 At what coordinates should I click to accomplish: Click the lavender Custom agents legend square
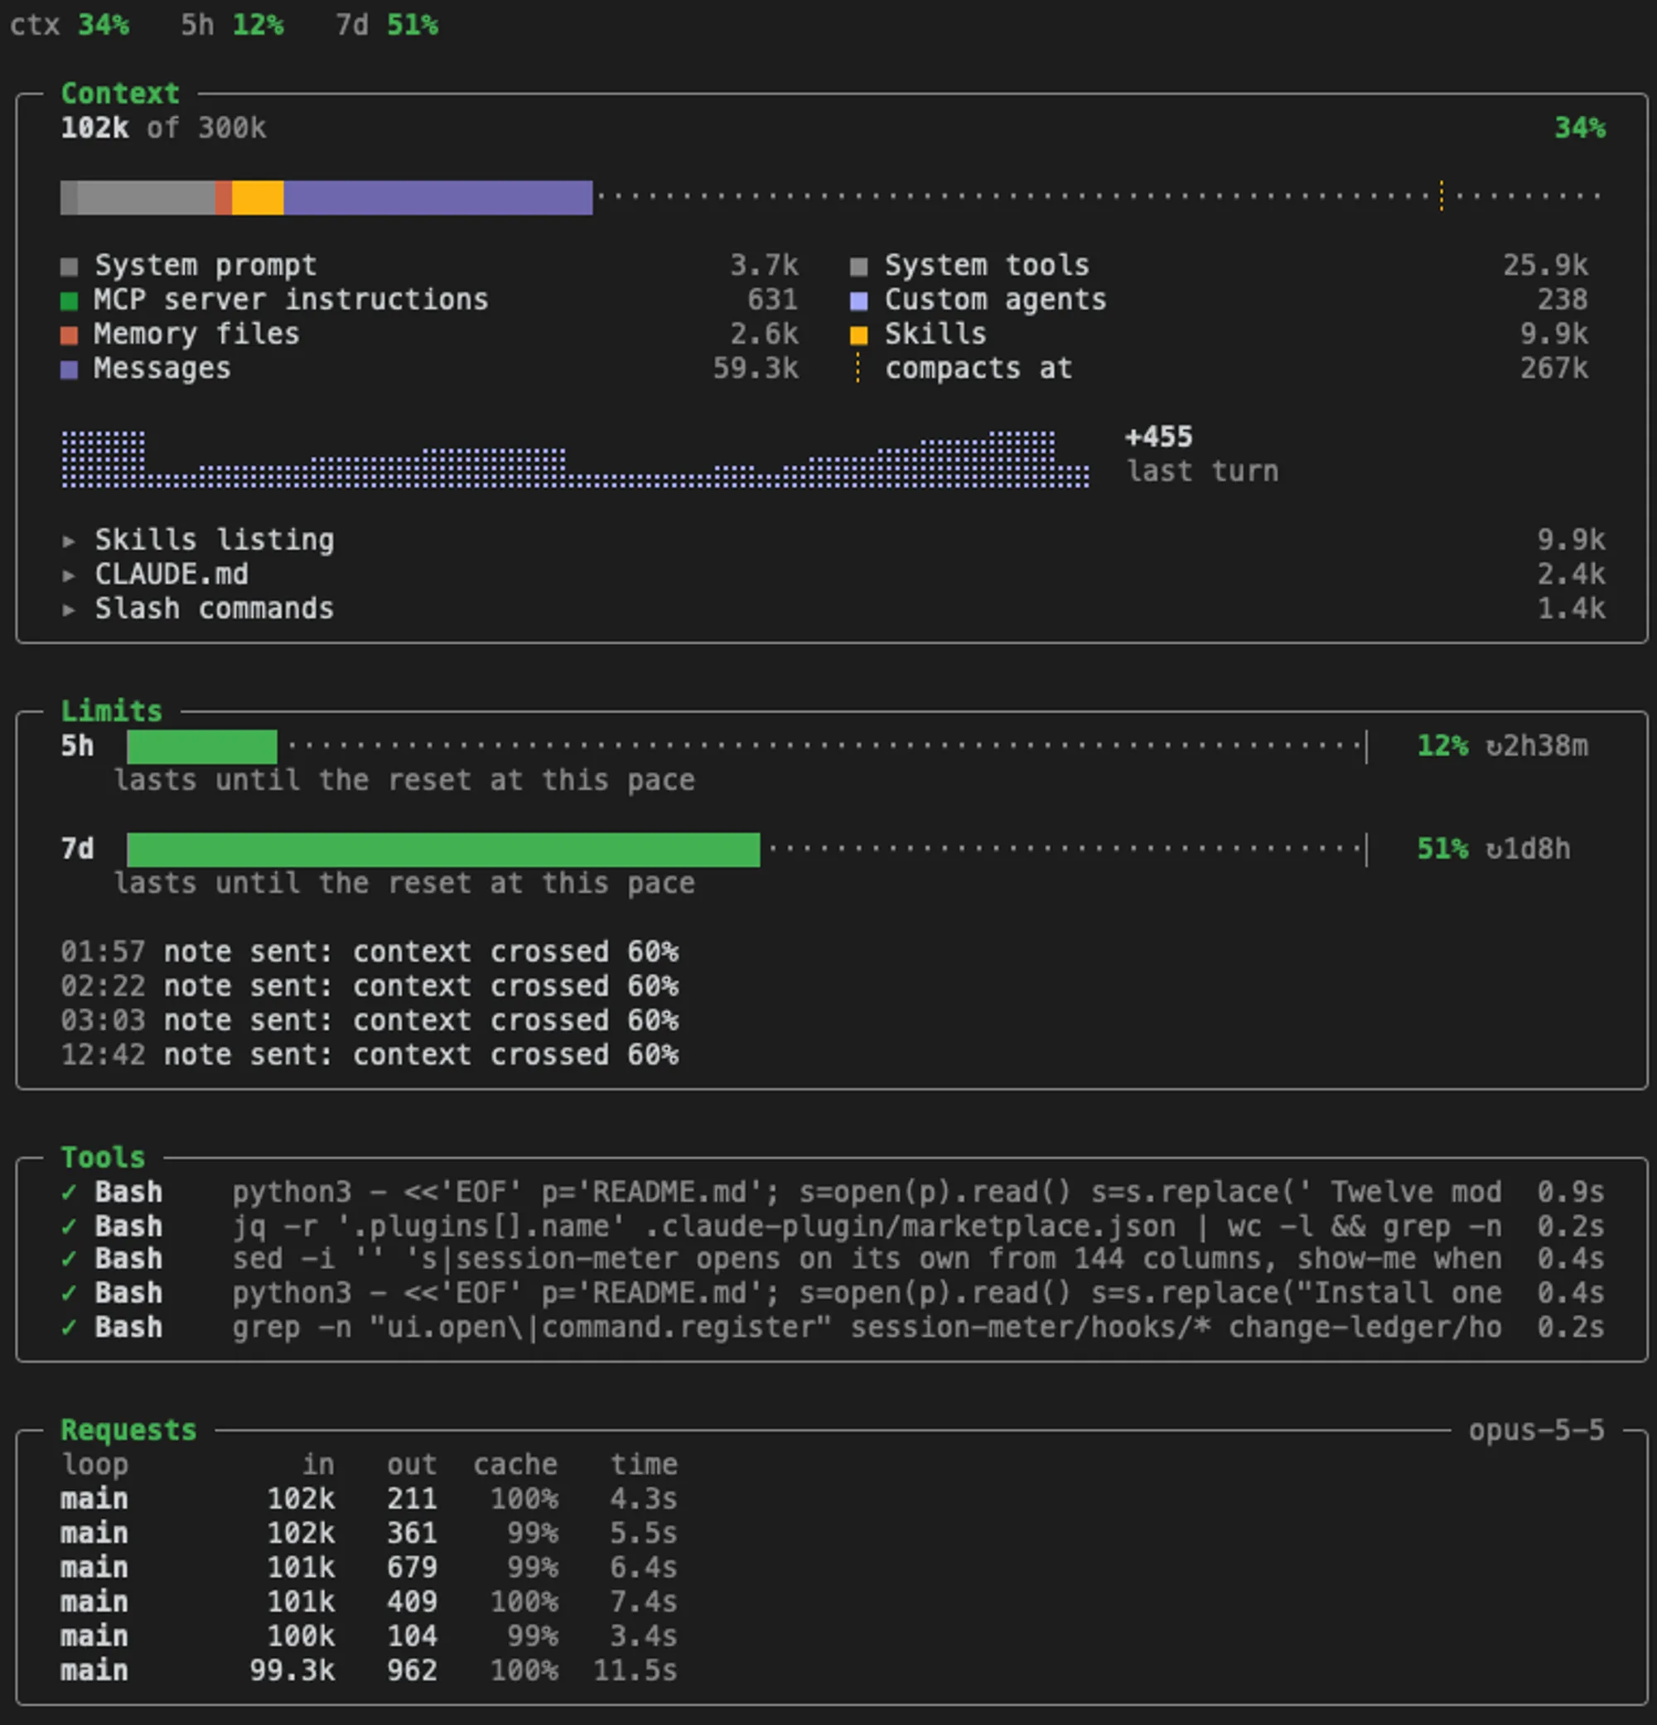coord(858,301)
